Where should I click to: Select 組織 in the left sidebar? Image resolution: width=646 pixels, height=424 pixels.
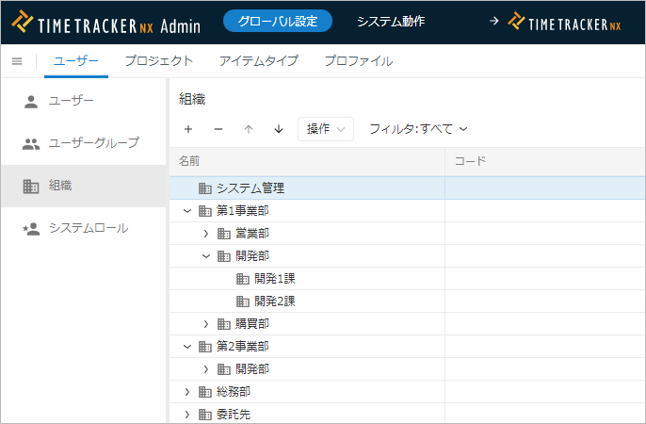60,186
